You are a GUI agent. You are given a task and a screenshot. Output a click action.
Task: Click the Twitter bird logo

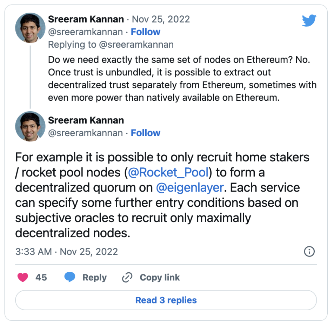[309, 21]
